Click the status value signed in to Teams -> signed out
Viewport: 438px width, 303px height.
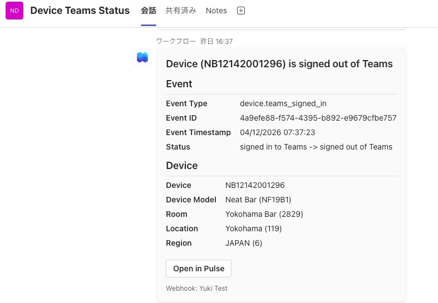pyautogui.click(x=316, y=147)
